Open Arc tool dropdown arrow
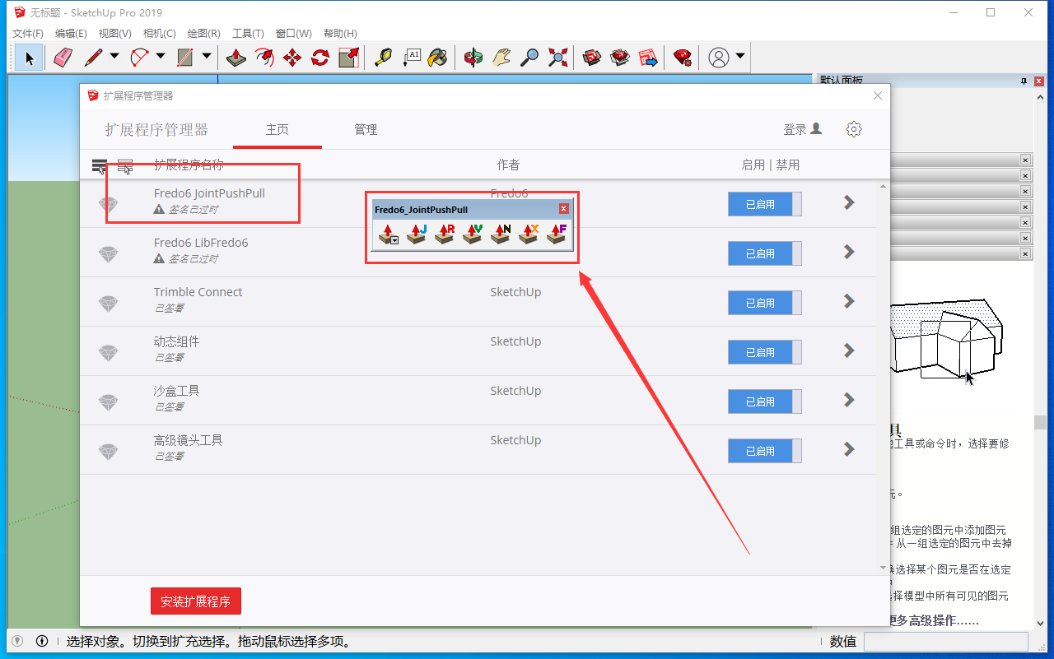The image size is (1054, 659). [161, 57]
